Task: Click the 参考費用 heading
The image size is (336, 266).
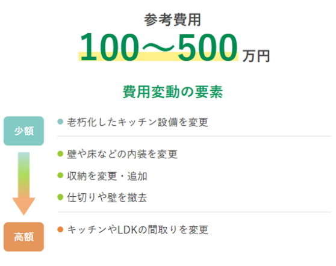Action: [172, 20]
